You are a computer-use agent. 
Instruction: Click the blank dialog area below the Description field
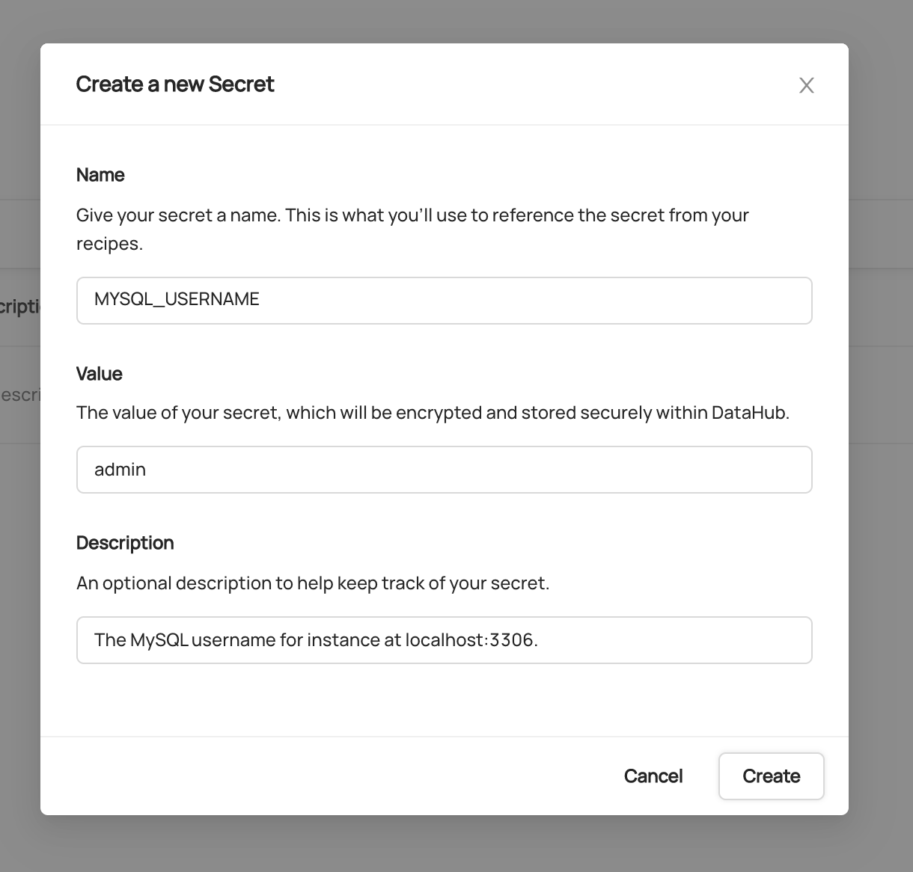444,700
